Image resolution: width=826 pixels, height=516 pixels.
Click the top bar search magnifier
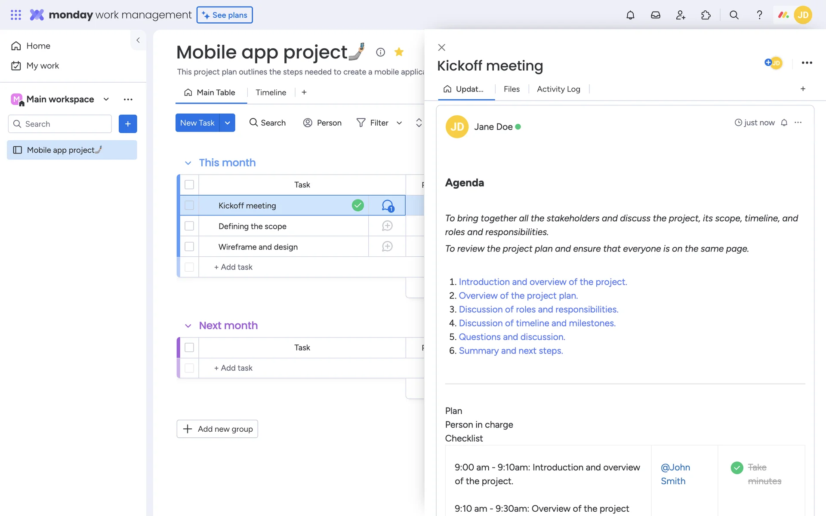(734, 15)
